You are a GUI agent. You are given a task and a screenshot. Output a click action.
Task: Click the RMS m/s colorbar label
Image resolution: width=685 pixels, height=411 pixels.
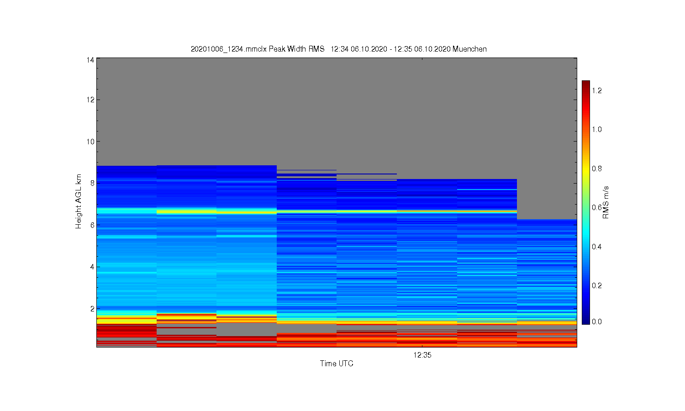click(x=606, y=202)
